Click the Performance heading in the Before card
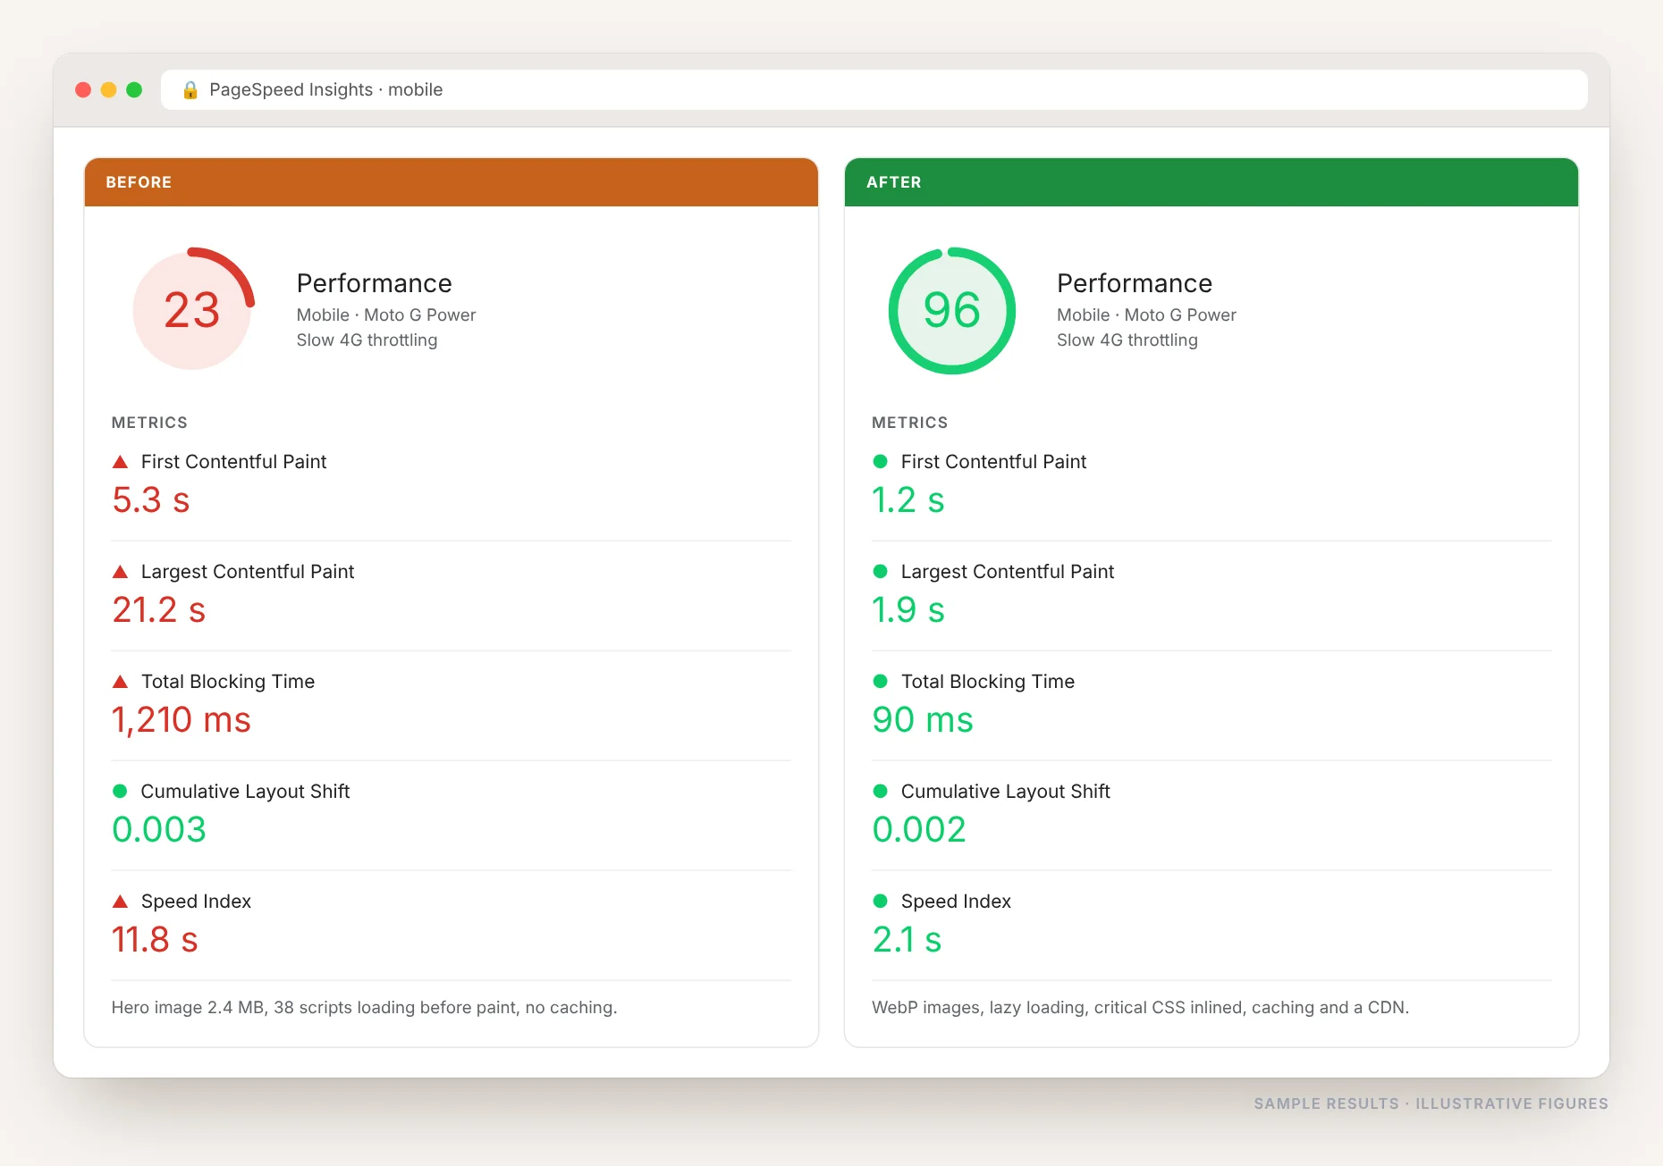Image resolution: width=1663 pixels, height=1166 pixels. point(375,283)
